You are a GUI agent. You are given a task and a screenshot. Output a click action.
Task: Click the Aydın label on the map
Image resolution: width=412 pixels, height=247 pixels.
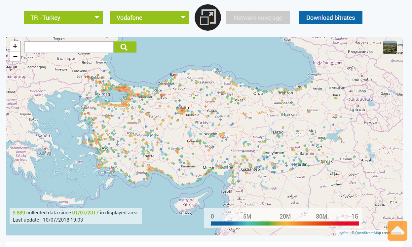pyautogui.click(x=107, y=148)
